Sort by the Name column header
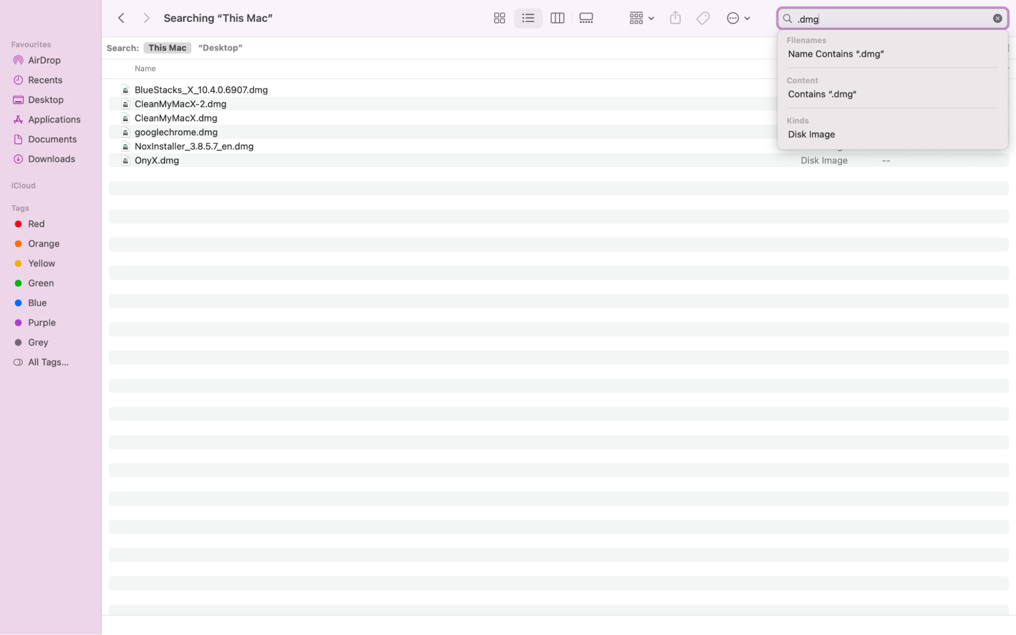Image resolution: width=1016 pixels, height=635 pixels. coord(145,69)
